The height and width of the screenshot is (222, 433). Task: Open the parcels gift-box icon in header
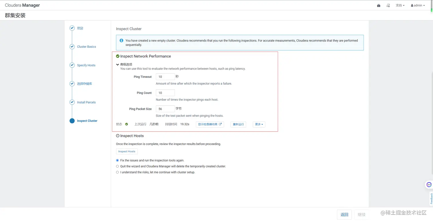[x=379, y=5]
